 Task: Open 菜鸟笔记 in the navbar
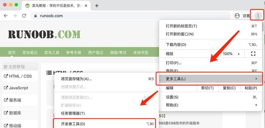pos(30,53)
